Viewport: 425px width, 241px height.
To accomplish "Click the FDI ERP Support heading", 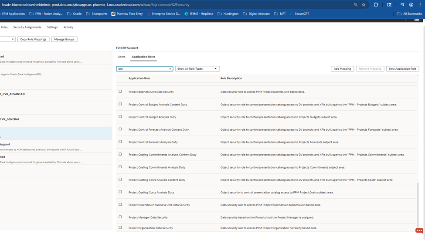I will 127,48.
